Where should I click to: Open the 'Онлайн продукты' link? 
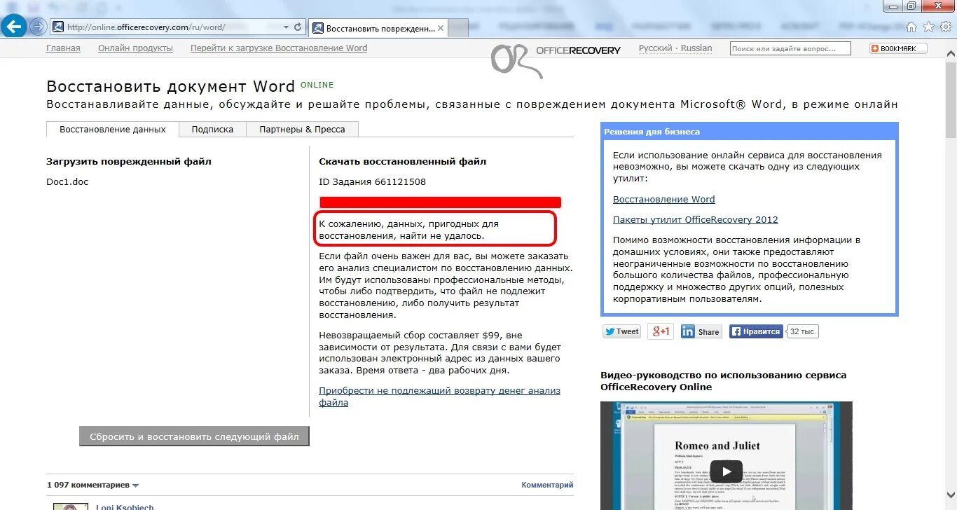[x=135, y=48]
